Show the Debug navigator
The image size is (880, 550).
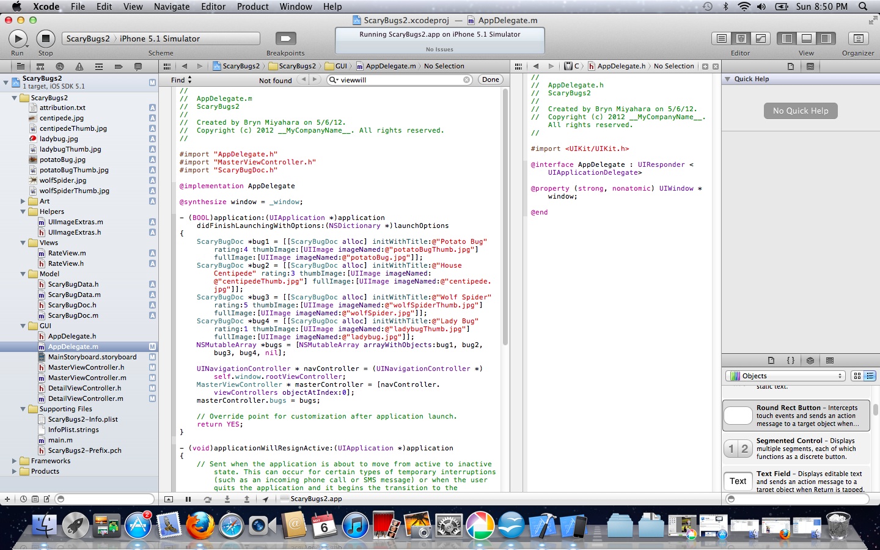click(98, 66)
